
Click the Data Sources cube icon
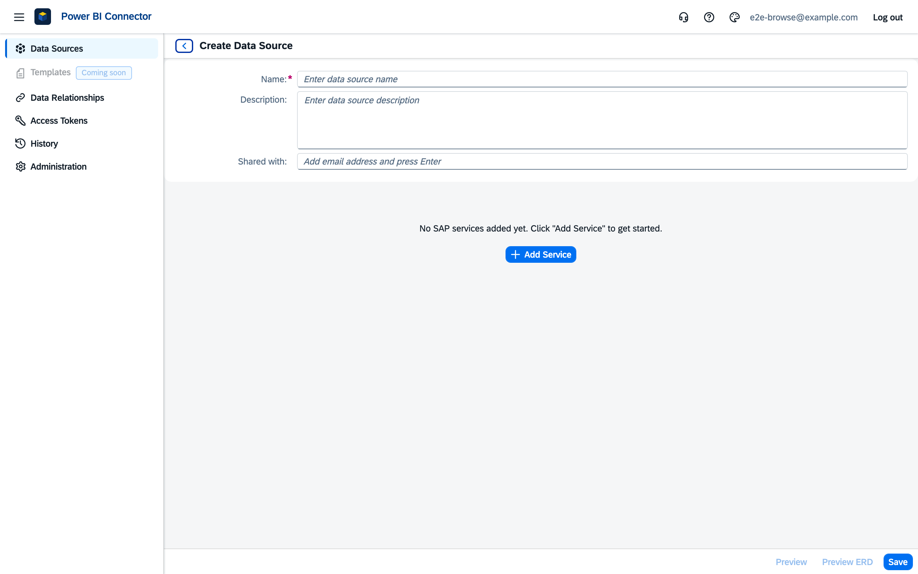click(20, 48)
